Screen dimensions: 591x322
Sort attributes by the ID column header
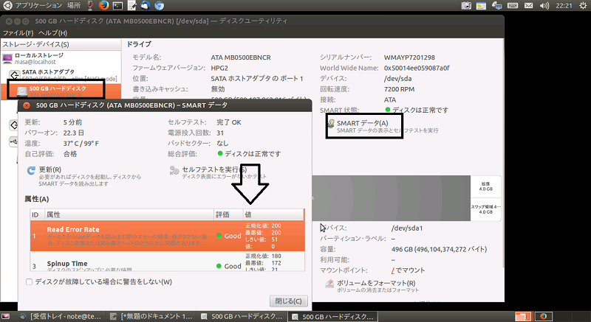(x=36, y=215)
